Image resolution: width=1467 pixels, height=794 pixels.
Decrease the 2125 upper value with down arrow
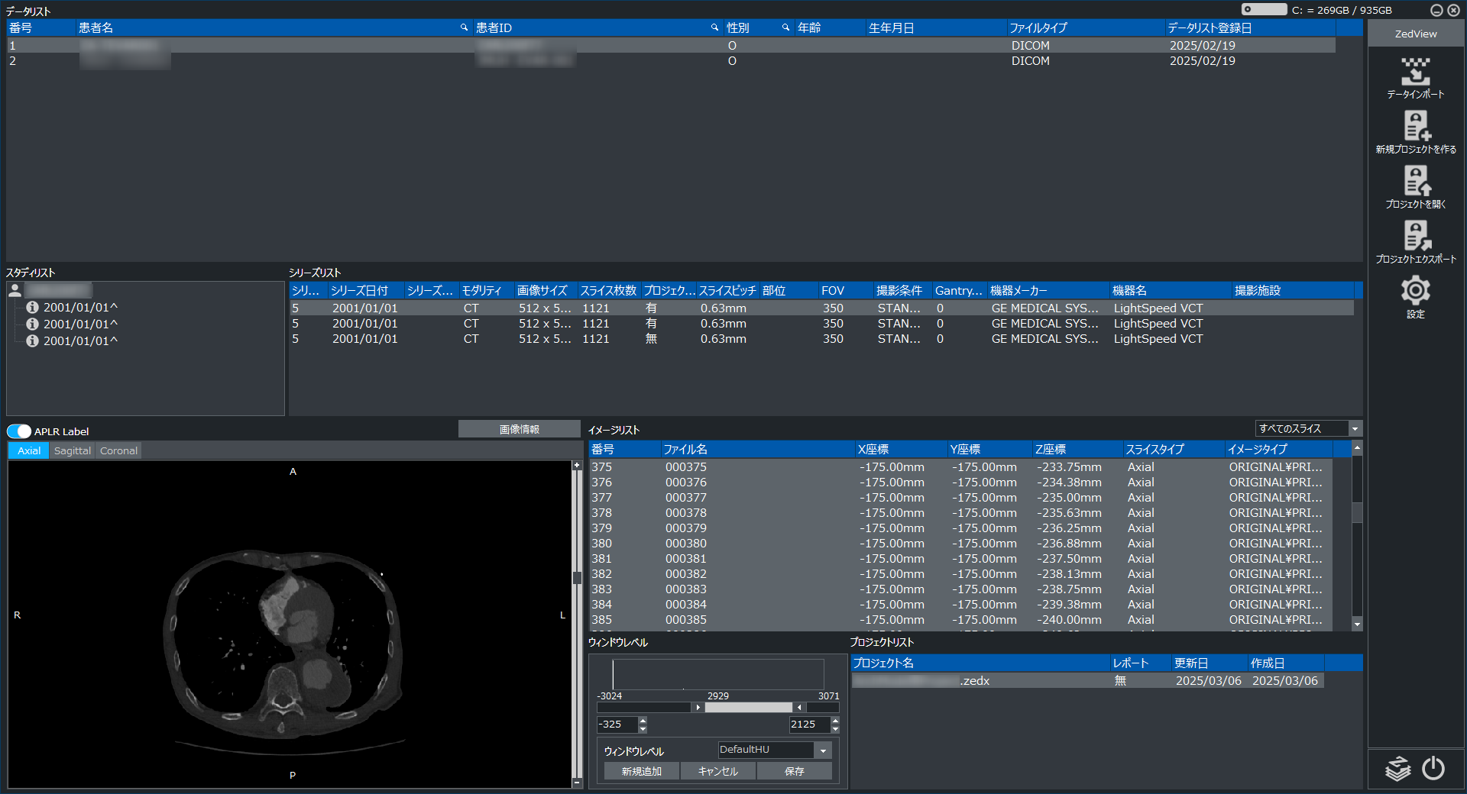[x=835, y=728]
